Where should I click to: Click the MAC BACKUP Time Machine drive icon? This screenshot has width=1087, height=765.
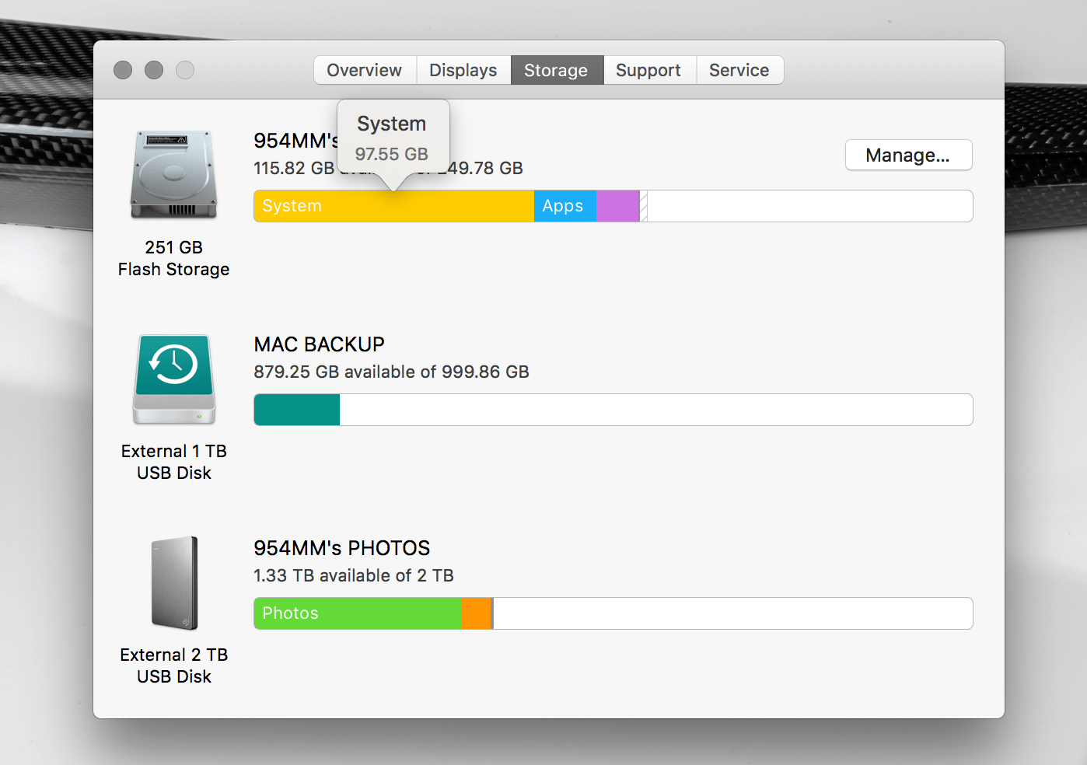(173, 379)
